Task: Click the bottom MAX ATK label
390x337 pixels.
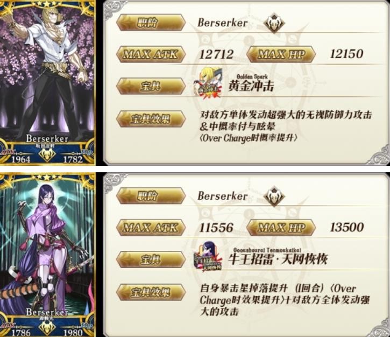Action: [x=151, y=228]
